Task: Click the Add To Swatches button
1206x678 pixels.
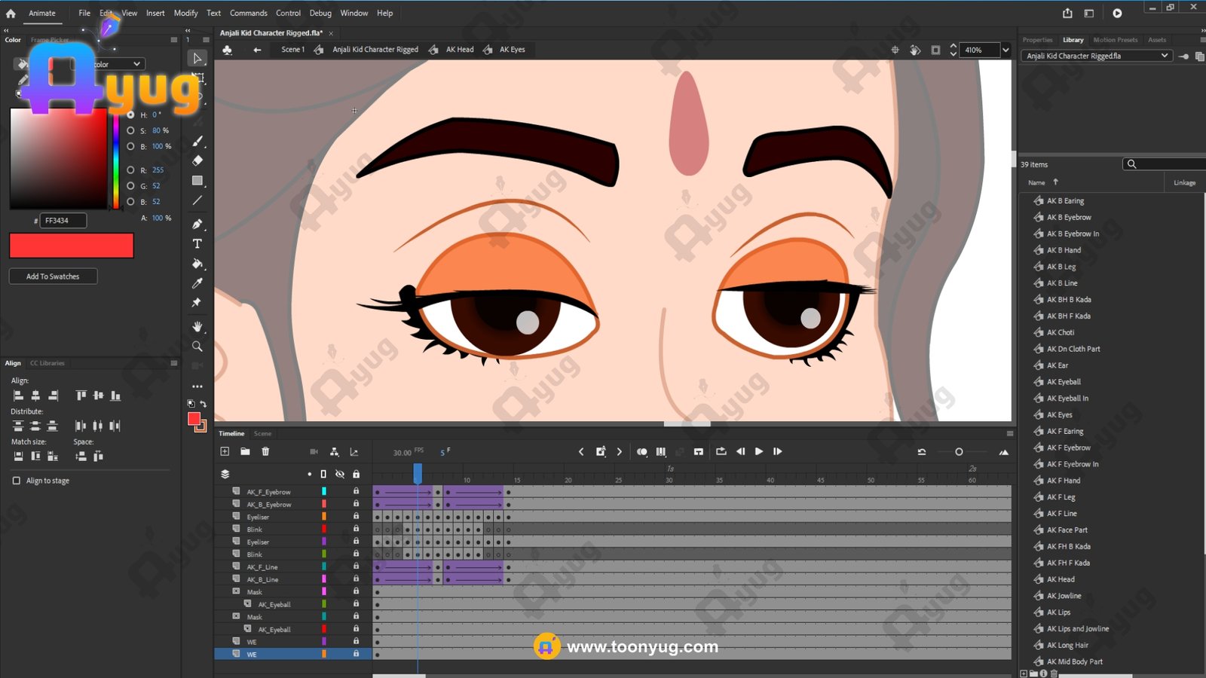Action: 53,276
